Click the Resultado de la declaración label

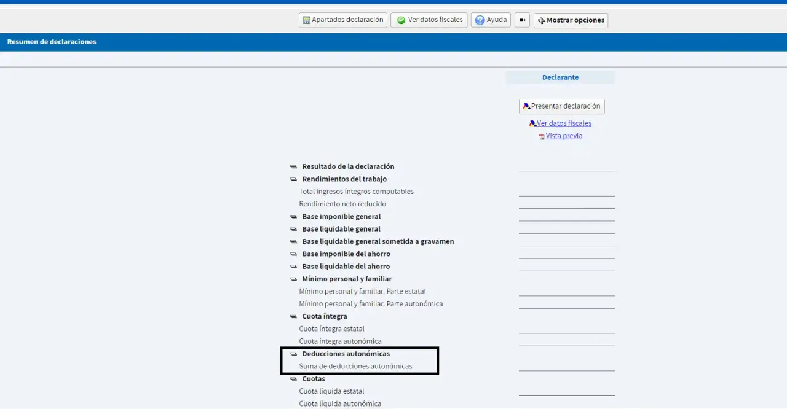(x=348, y=166)
